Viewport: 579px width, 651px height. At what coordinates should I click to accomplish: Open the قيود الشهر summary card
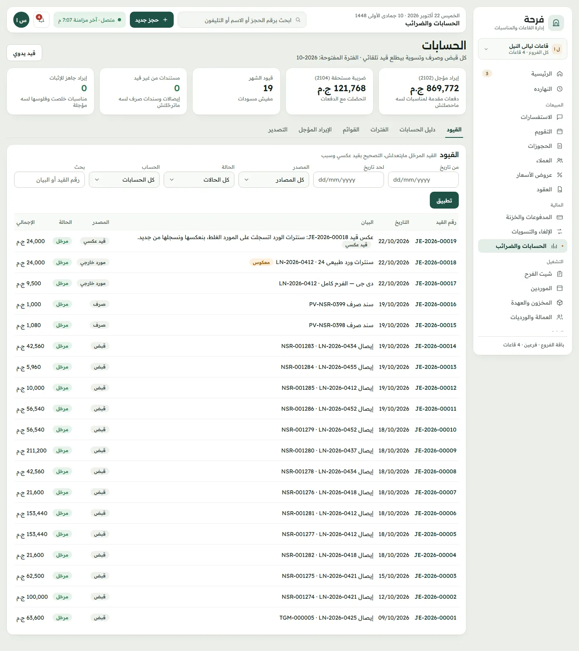[x=236, y=91]
